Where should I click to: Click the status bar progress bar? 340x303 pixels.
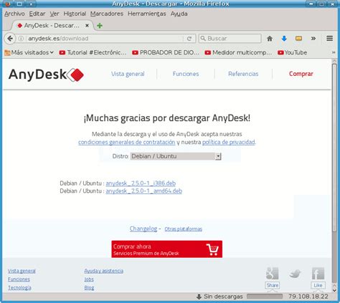point(265,297)
